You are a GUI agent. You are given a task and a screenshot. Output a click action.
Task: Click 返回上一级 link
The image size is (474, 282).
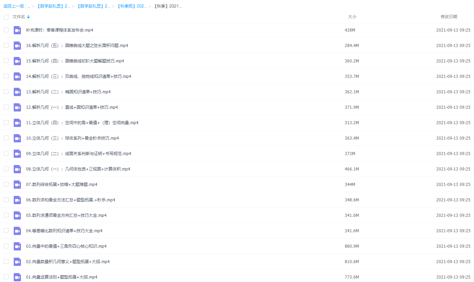14,6
